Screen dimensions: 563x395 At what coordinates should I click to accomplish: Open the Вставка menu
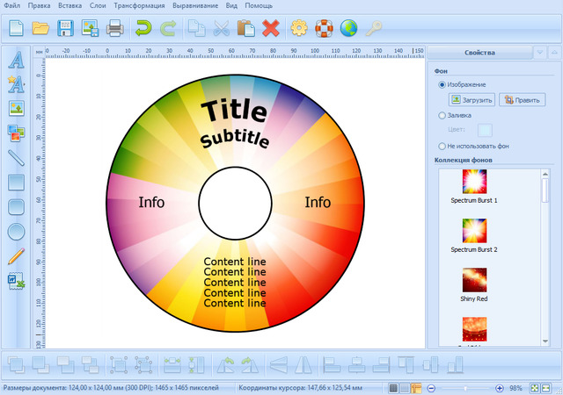coord(69,6)
